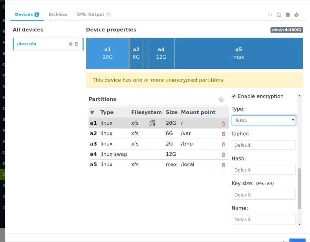Select the a3 /tmp partition row
Screen dimensions: 310x242
pos(158,144)
